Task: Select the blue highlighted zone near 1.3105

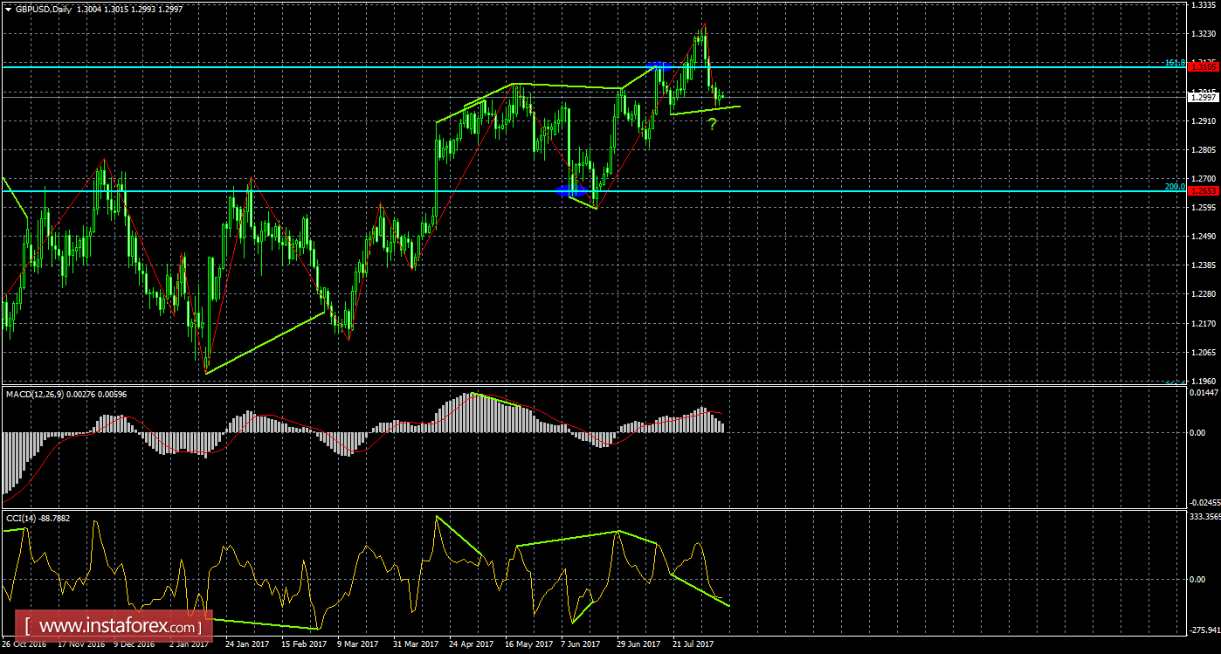Action: (657, 65)
